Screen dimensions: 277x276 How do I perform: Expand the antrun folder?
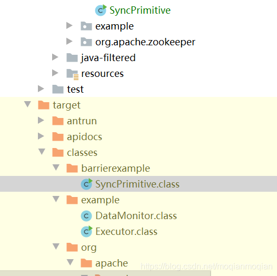click(x=41, y=120)
